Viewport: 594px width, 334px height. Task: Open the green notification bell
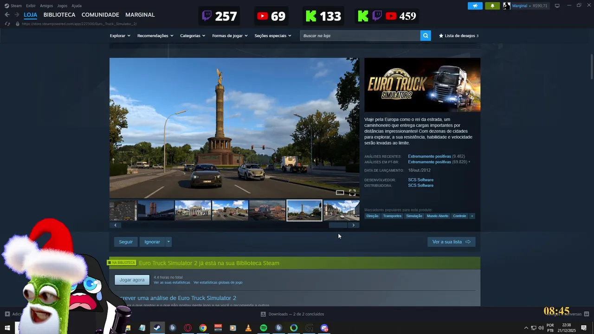(492, 6)
